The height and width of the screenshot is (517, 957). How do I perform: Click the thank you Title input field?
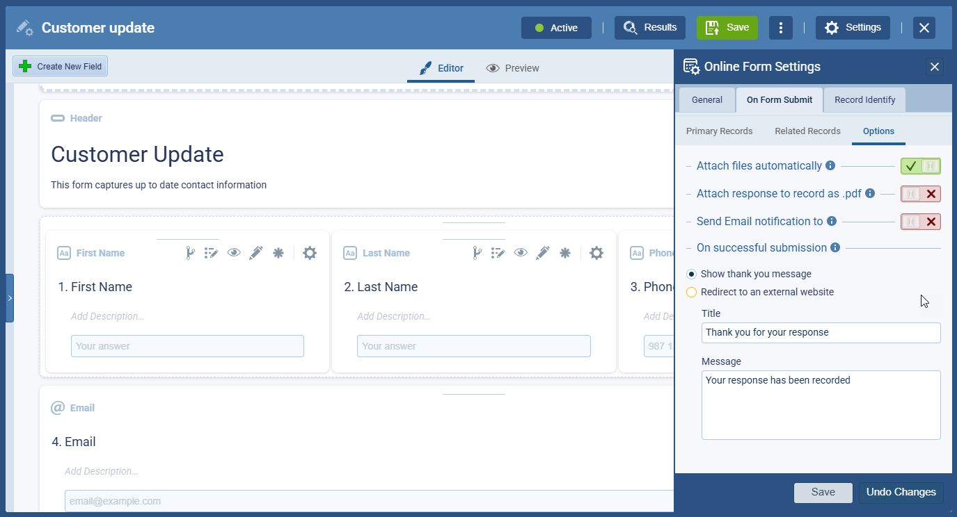click(821, 333)
